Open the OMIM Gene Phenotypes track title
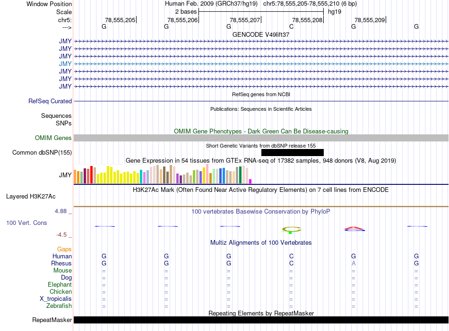Screen dimensions: 449x331 [x=261, y=132]
